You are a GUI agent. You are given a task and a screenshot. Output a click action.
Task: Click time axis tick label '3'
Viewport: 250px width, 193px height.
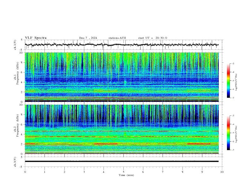(84, 172)
